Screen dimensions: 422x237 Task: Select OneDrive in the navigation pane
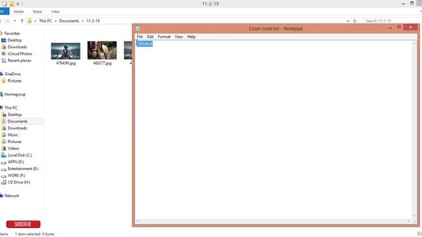point(13,74)
